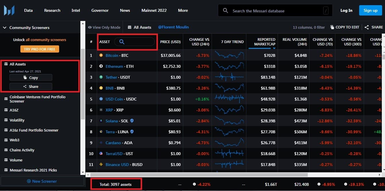
Task: Open the Volume screener
Action: click(x=16, y=160)
